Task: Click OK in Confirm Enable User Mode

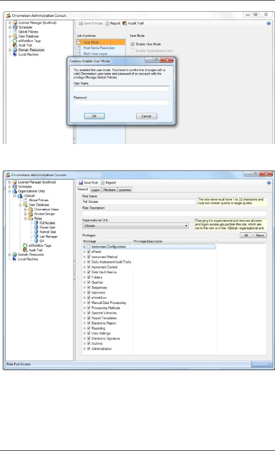Action: (x=94, y=116)
